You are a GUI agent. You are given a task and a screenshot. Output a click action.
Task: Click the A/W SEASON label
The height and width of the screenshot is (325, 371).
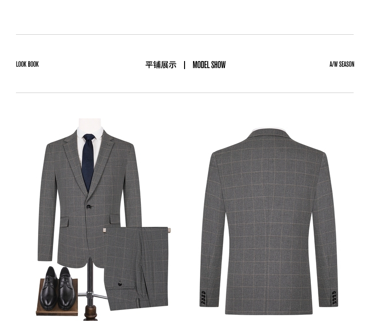[x=342, y=64]
